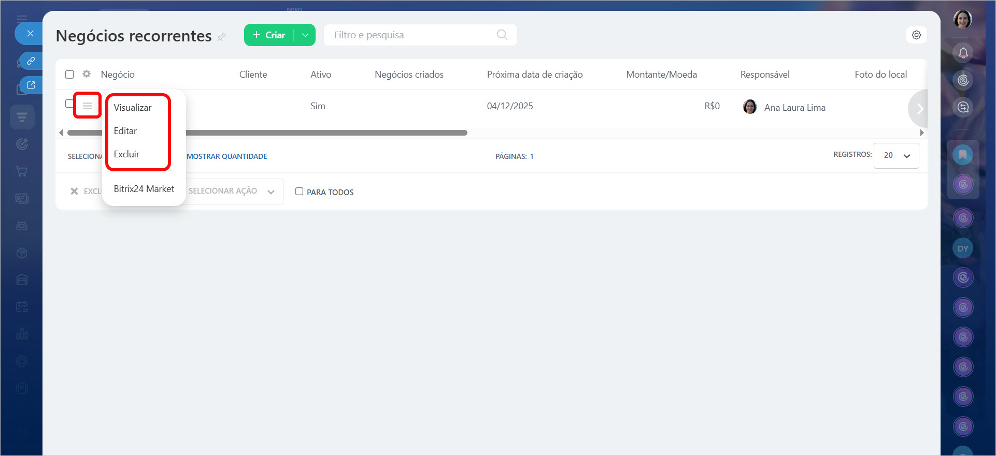Open the row hamburger actions menu
The height and width of the screenshot is (456, 996).
click(87, 106)
